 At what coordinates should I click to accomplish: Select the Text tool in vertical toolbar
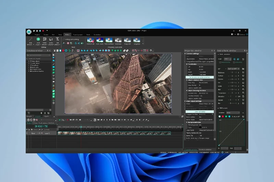(54, 76)
